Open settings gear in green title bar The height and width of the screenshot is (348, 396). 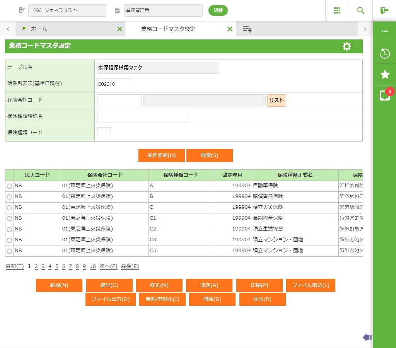click(x=347, y=46)
